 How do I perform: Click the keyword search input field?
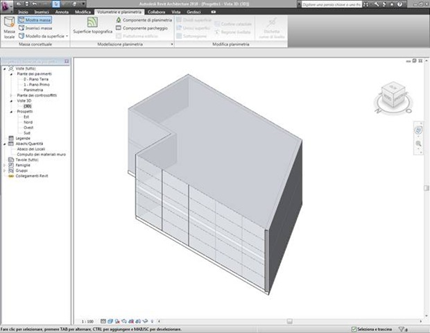(x=332, y=5)
